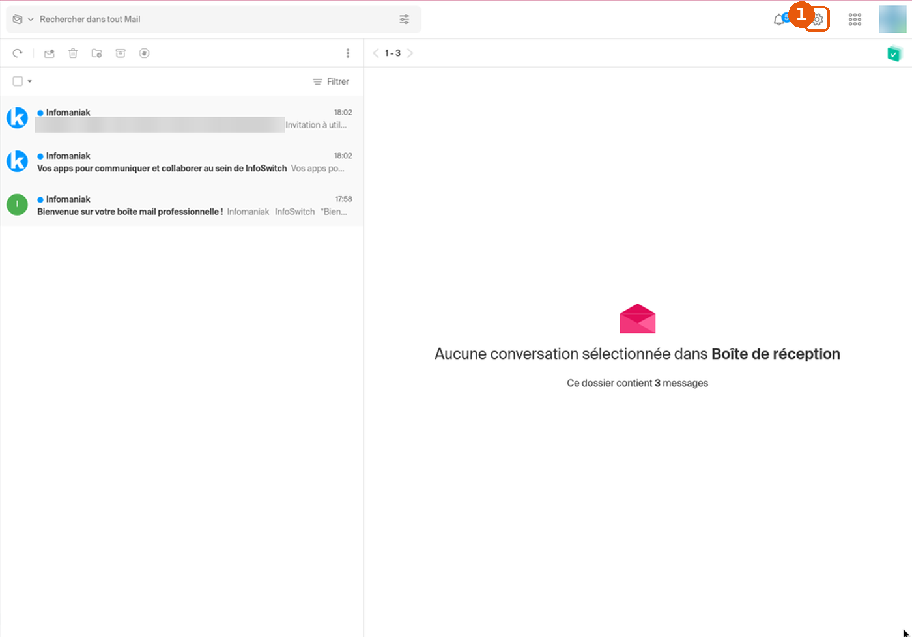Screen dimensions: 912x637
Task: Click the move-to-folder icon
Action: [x=96, y=53]
